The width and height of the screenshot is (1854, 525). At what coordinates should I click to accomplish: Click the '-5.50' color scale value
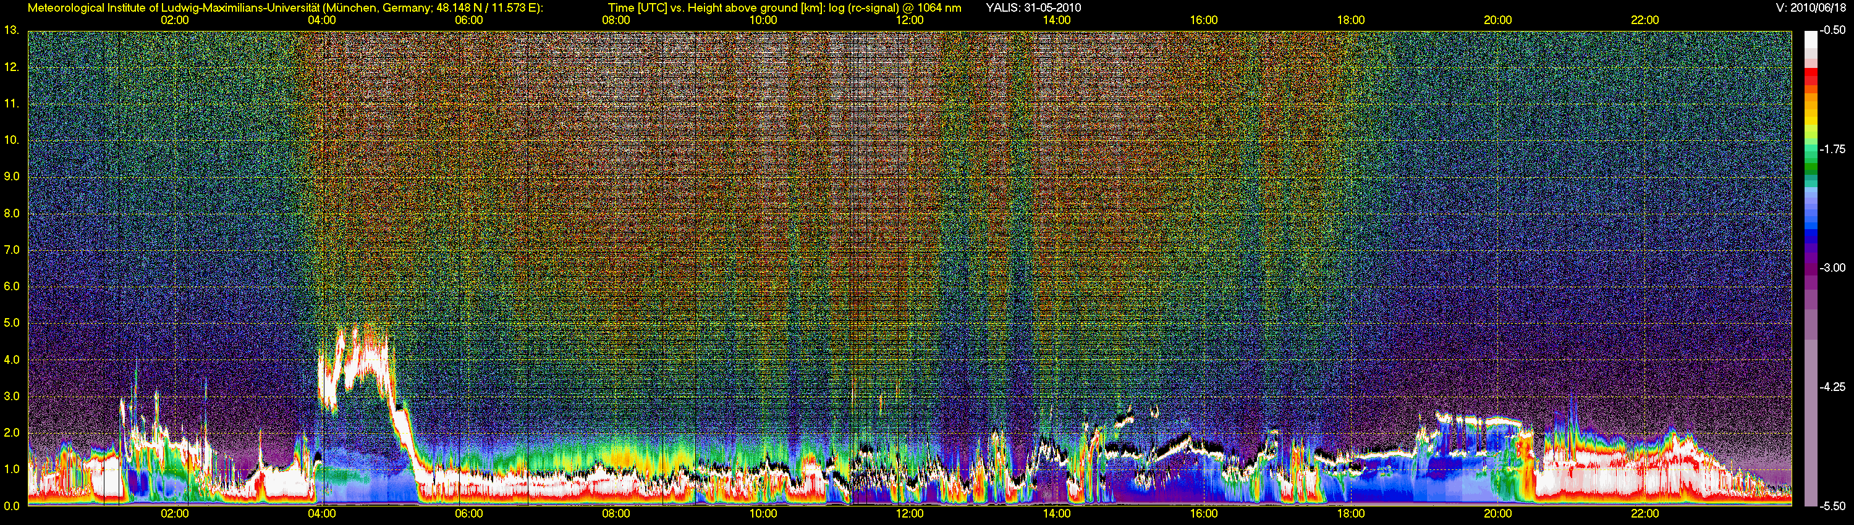(1832, 506)
